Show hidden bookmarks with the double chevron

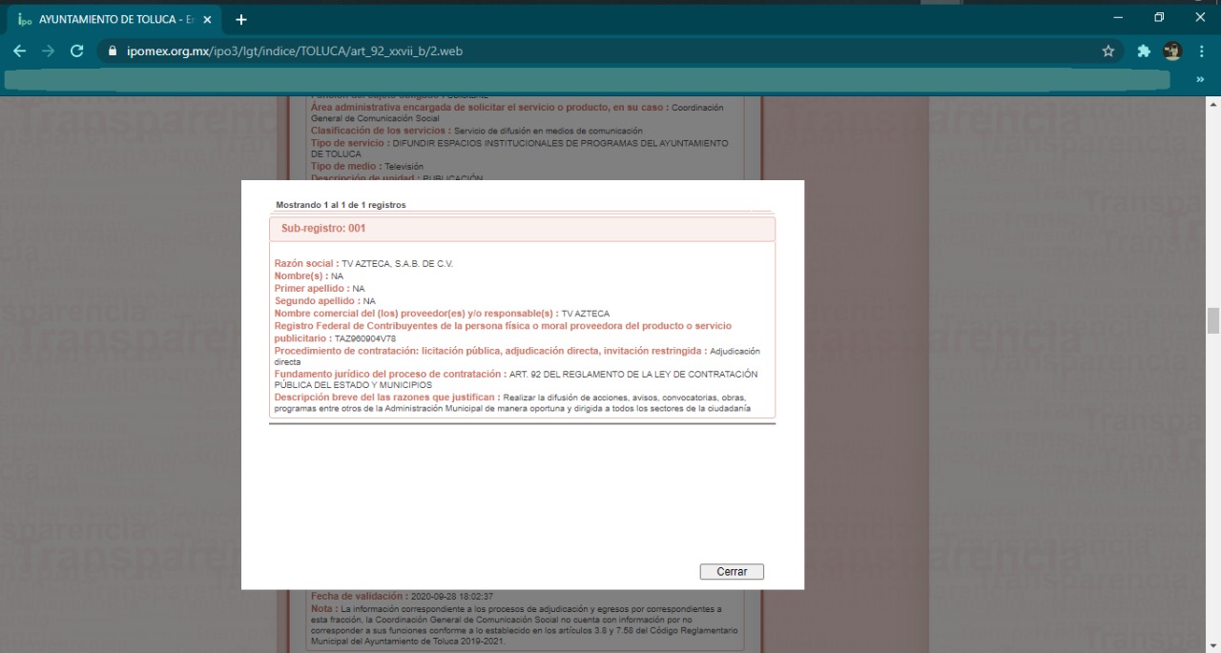pyautogui.click(x=1200, y=80)
